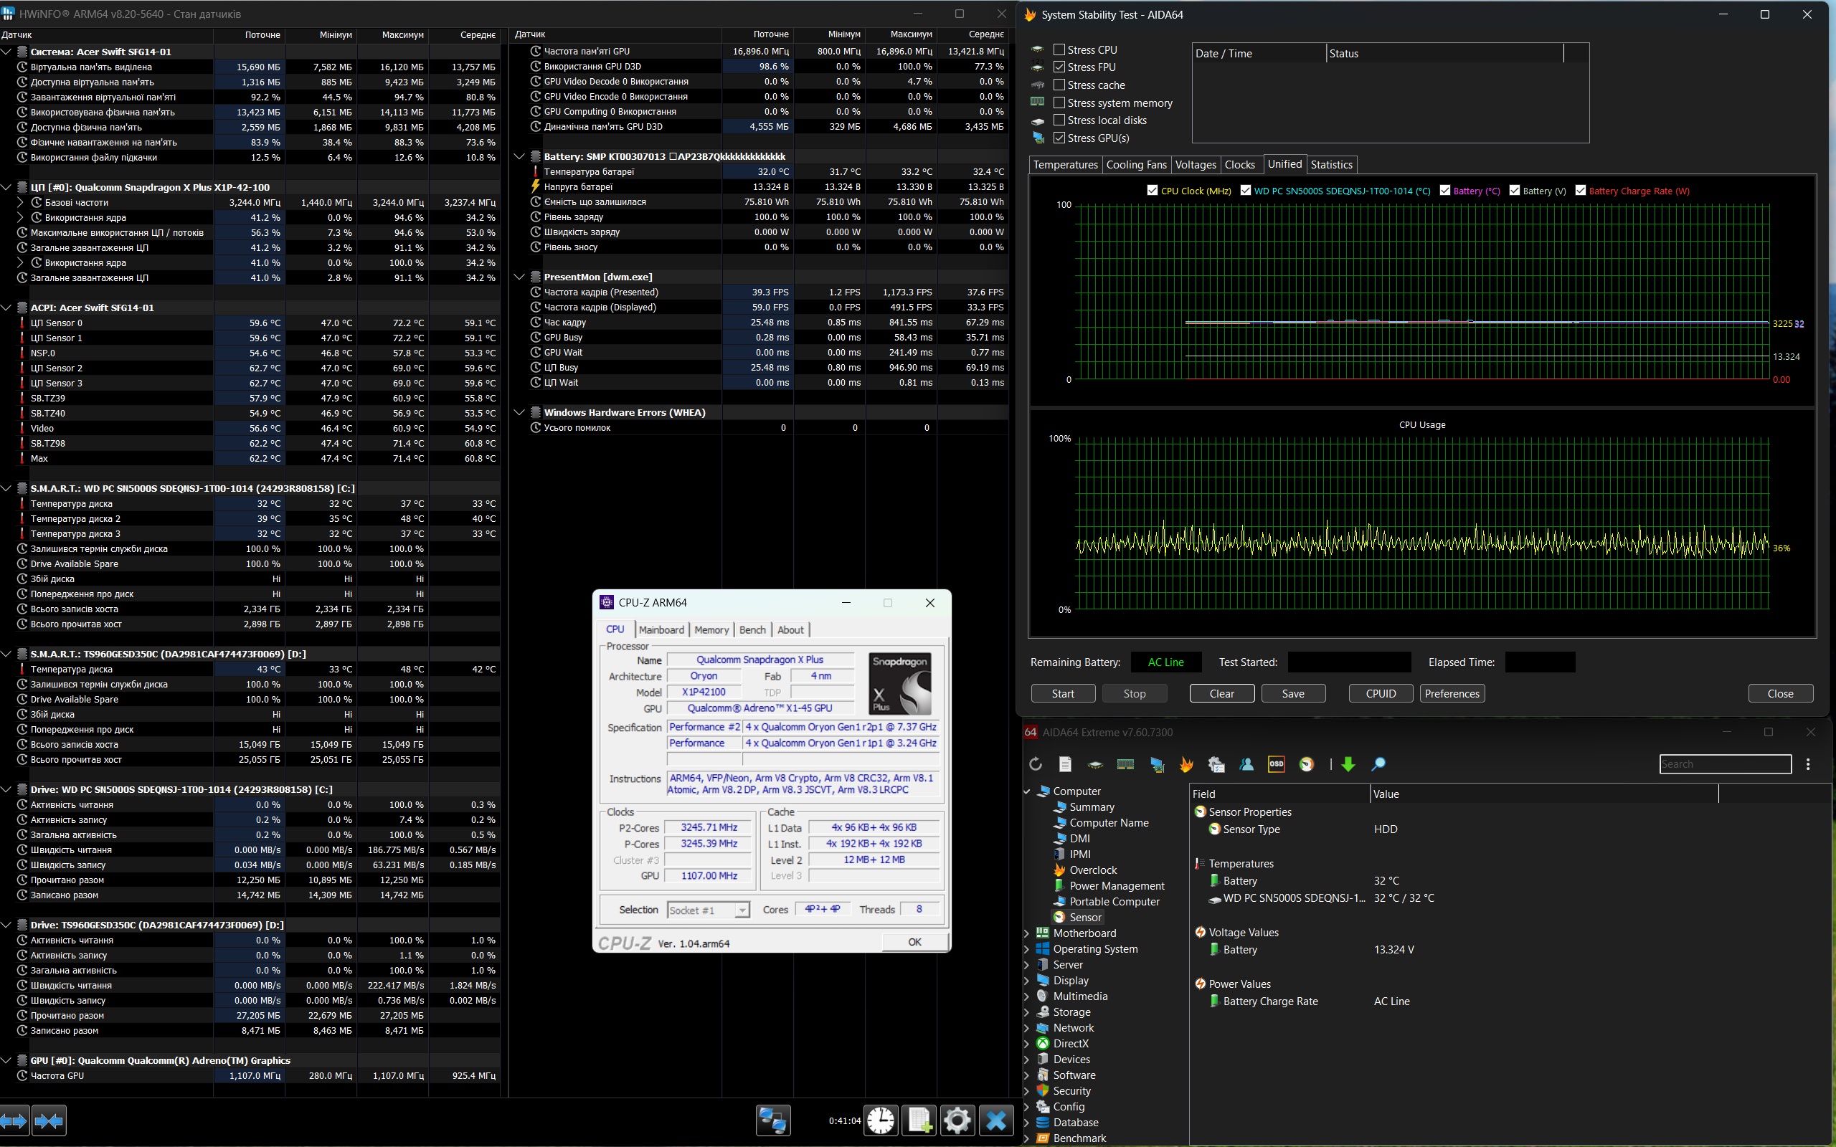
Task: Uncheck the Stress GPU(s) checkbox
Action: [x=1059, y=138]
